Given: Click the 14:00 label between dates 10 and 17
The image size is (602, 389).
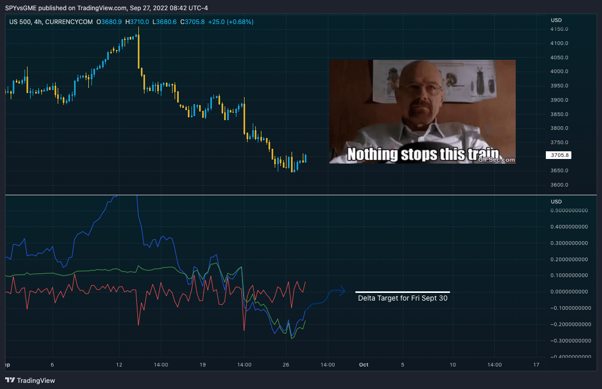Looking at the screenshot, I should coord(494,364).
